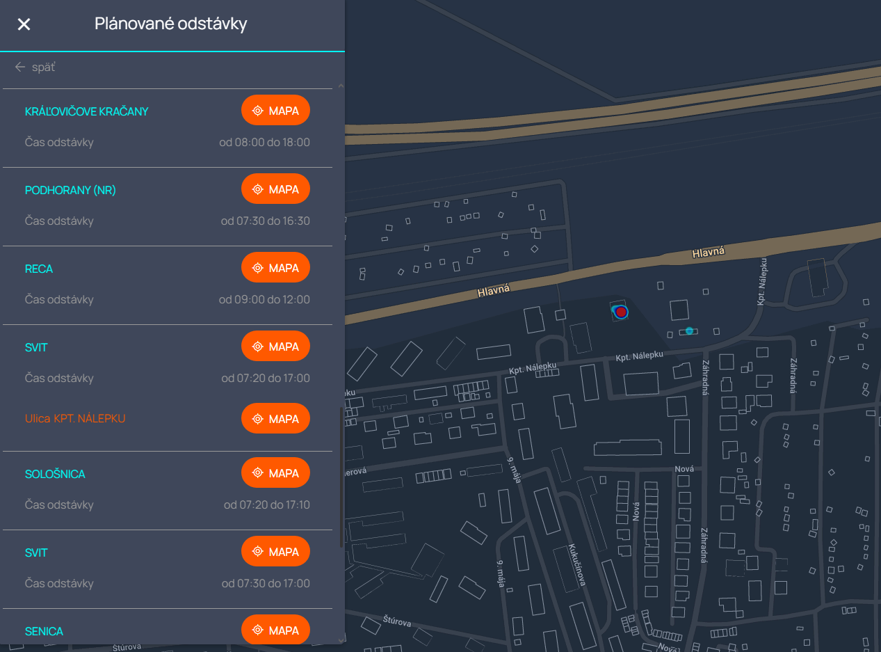Click target icon in SOLOŠNICA MAPA button

coord(258,473)
